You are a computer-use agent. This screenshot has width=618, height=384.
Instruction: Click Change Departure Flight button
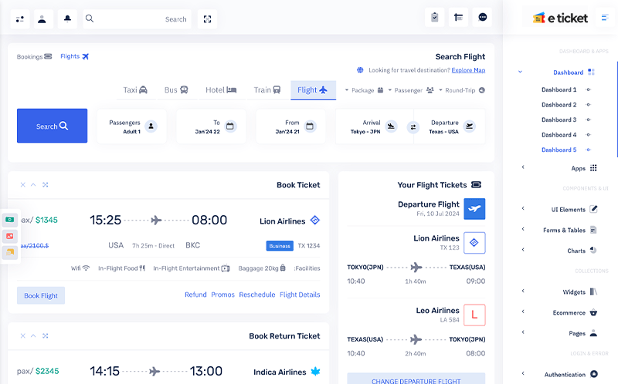coord(416,379)
